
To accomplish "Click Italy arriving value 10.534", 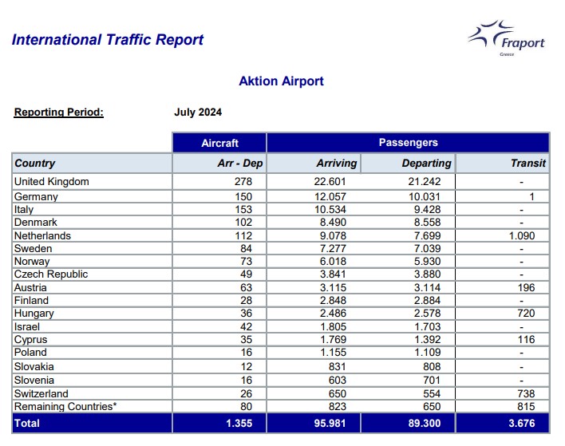I will [x=330, y=210].
